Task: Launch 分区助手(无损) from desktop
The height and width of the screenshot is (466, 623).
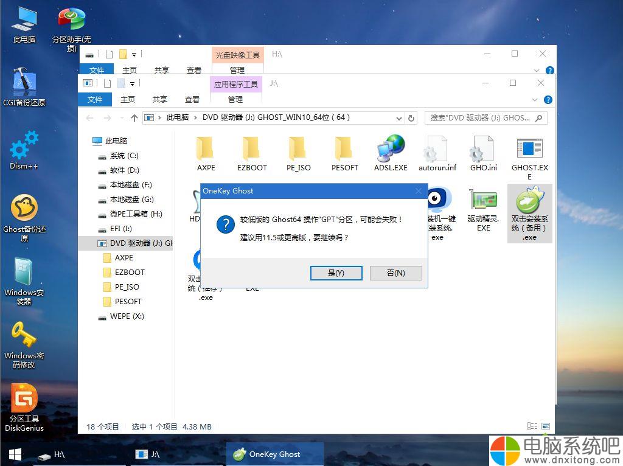Action: (72, 29)
